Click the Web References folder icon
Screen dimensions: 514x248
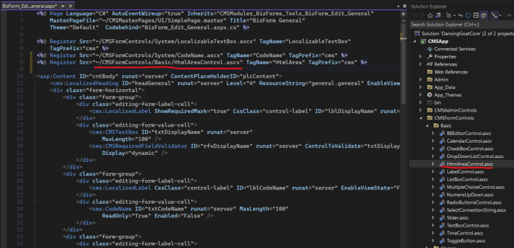[429, 72]
